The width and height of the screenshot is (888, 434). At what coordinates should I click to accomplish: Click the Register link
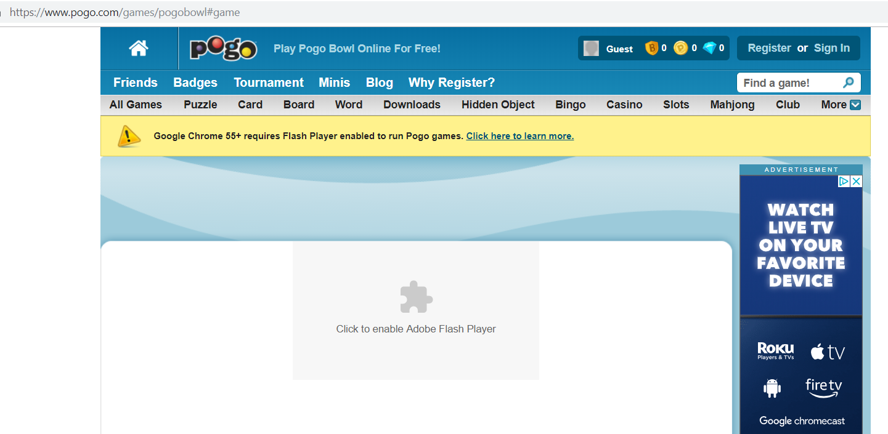[x=769, y=48]
